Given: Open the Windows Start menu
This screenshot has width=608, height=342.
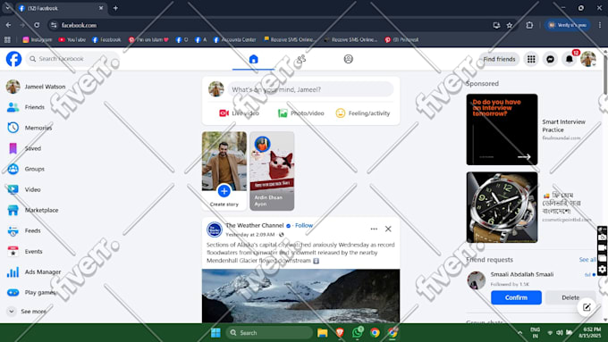Looking at the screenshot, I should 215,333.
